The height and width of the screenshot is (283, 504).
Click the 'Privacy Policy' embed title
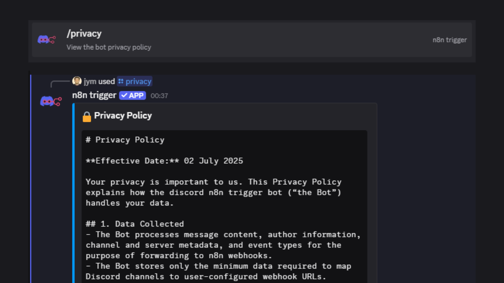point(123,116)
